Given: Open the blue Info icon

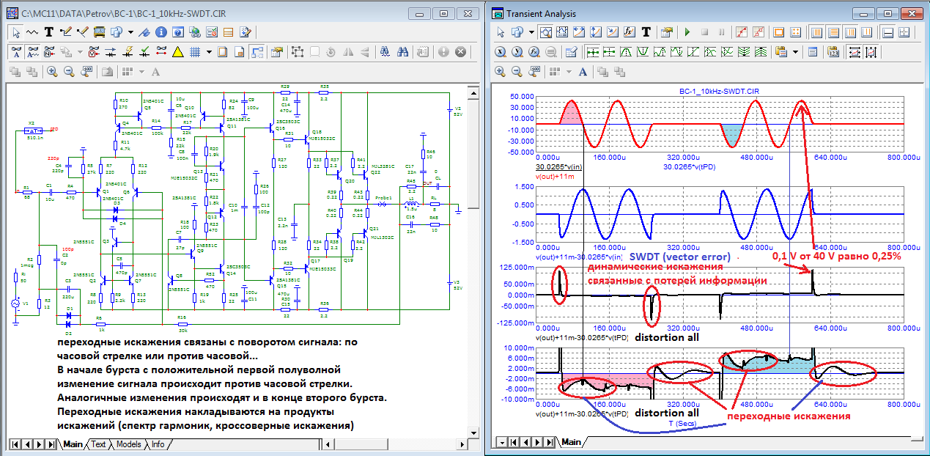Looking at the screenshot, I should (x=160, y=32).
